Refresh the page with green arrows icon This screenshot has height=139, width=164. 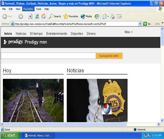click(x=37, y=16)
